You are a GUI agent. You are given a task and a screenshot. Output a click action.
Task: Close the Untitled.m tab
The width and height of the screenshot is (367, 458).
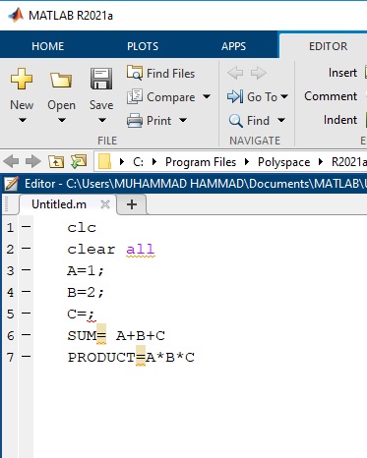[105, 204]
